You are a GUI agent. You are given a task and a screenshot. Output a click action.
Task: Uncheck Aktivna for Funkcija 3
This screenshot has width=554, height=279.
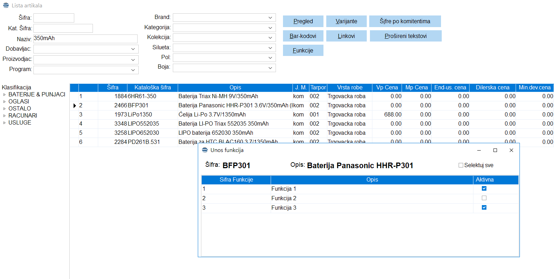[484, 208]
